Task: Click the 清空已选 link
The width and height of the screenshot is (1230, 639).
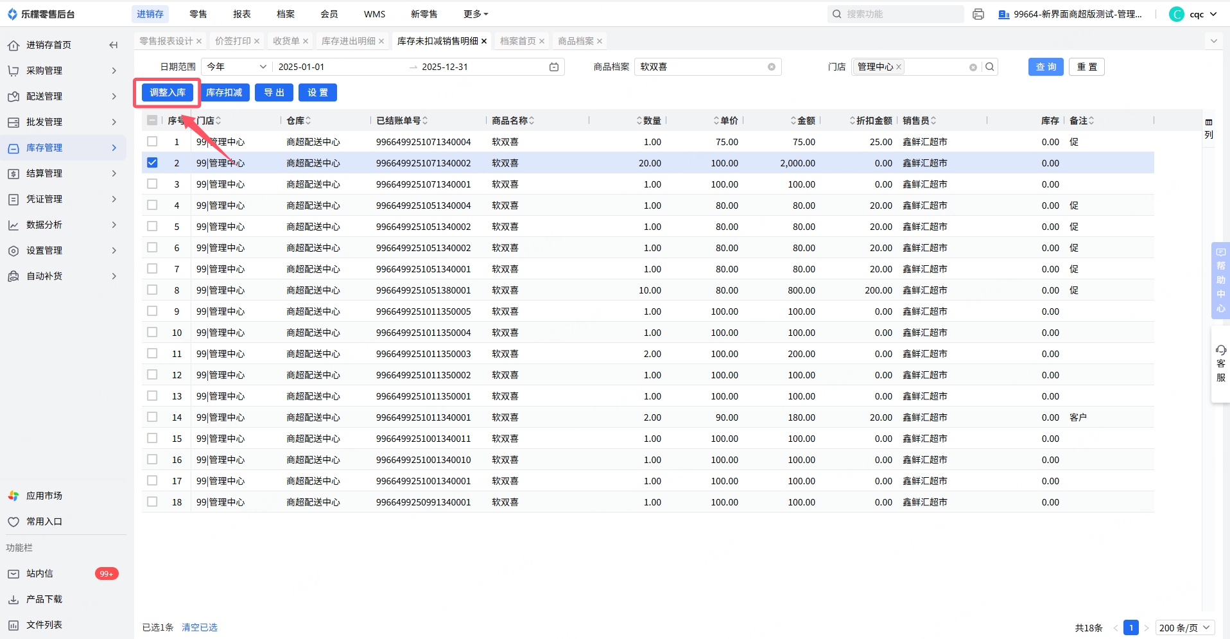Action: (x=200, y=627)
